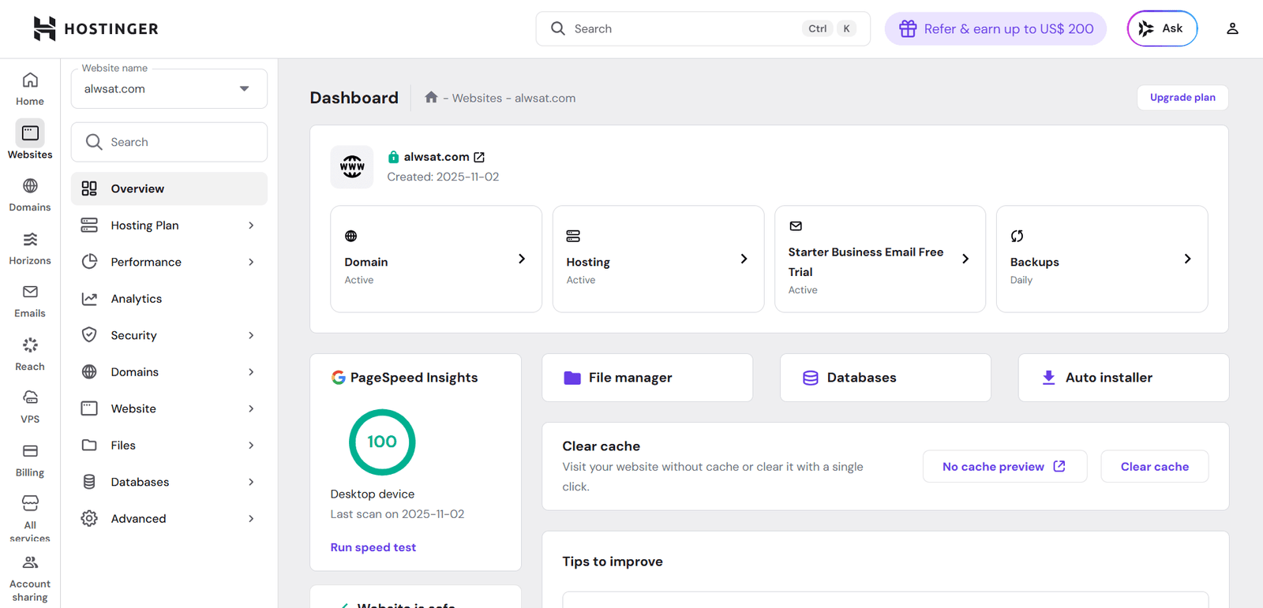Expand the Databases submenu chevron
This screenshot has height=608, width=1263.
pos(251,482)
